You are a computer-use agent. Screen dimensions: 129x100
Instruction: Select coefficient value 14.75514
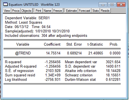pos(53,53)
